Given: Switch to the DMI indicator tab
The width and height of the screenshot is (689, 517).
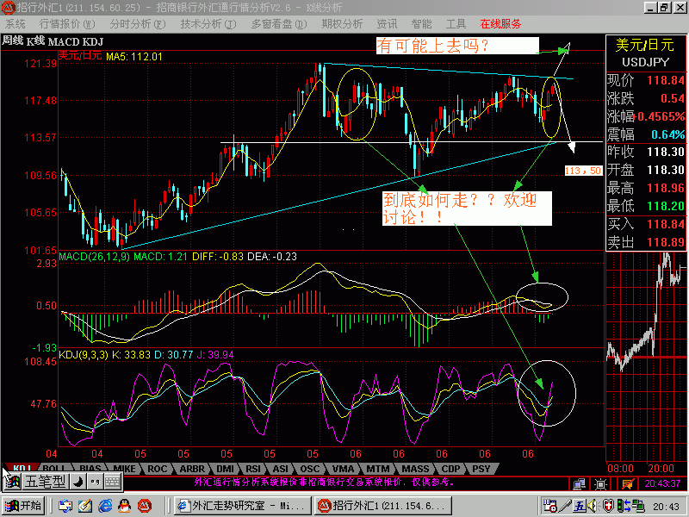Looking at the screenshot, I should pos(225,469).
